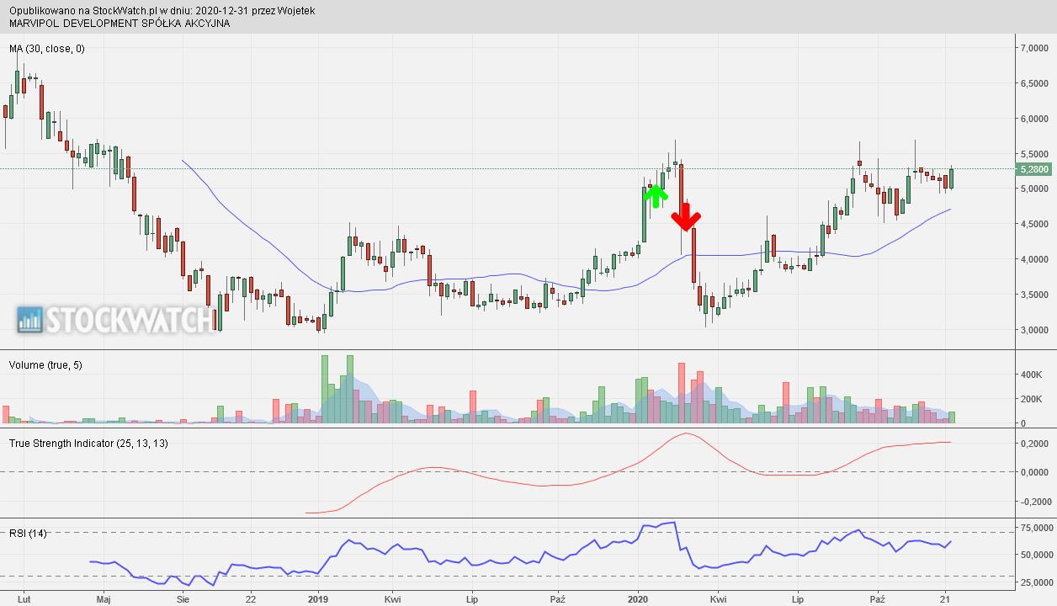Click the 21 time axis label
Screen dimensions: 1057x606
pos(944,600)
